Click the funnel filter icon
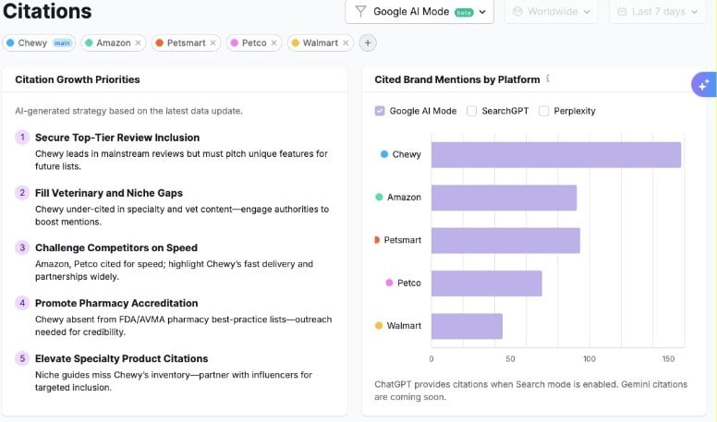This screenshot has width=717, height=422. (x=360, y=11)
